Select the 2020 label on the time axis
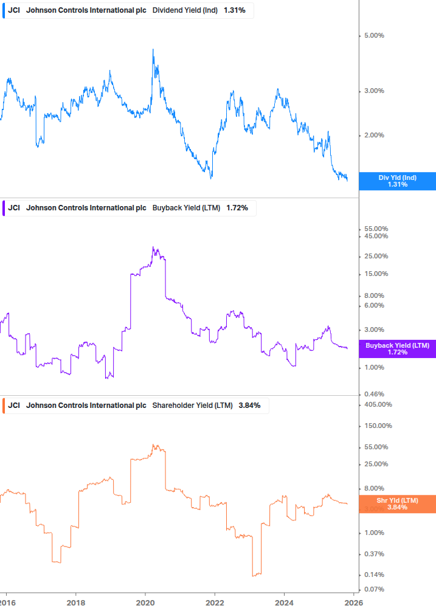This screenshot has height=611, width=436. click(145, 602)
